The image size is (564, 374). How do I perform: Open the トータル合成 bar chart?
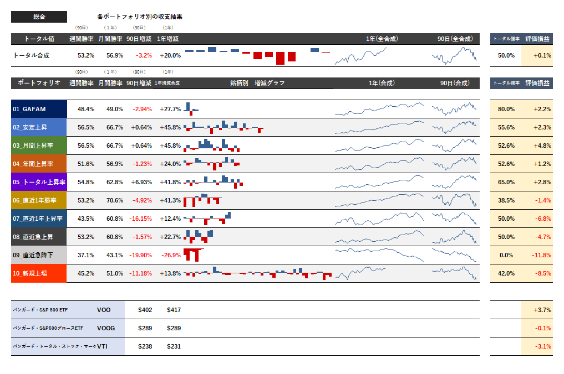click(x=257, y=56)
